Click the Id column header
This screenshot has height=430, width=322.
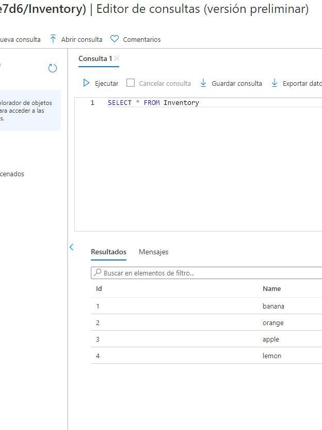pyautogui.click(x=99, y=289)
